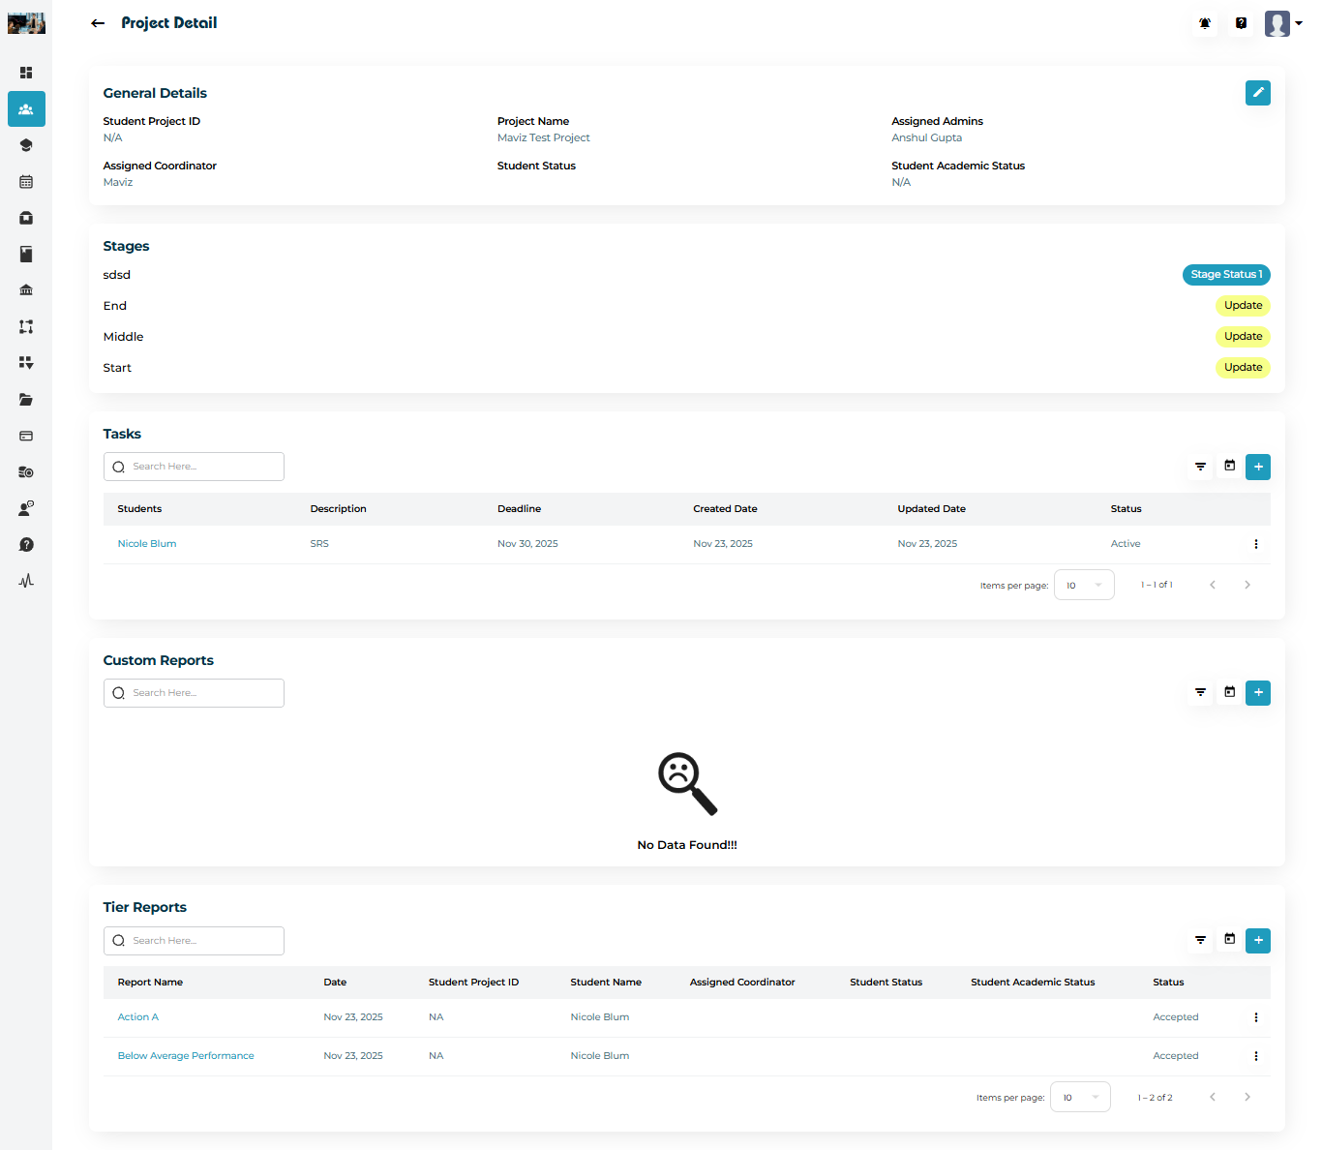
Task: Go to next page in Tier Reports
Action: point(1247,1097)
